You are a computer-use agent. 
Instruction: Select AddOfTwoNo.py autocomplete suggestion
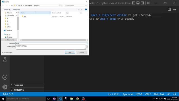click(x=22, y=46)
